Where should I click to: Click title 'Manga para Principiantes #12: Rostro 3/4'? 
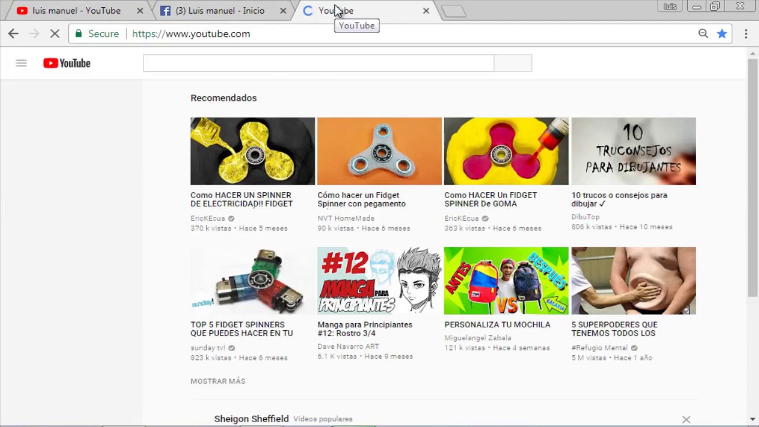pos(365,329)
